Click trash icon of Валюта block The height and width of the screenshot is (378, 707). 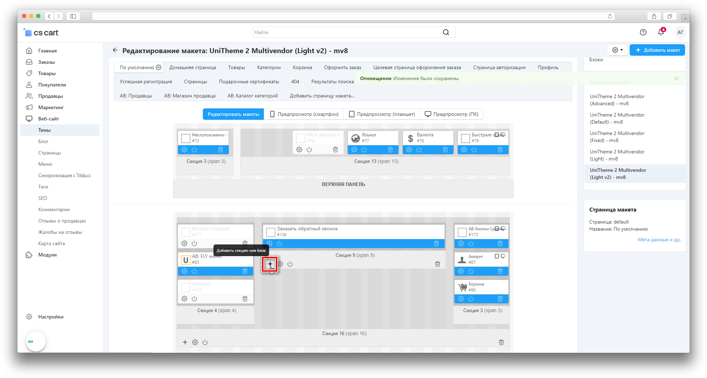pyautogui.click(x=445, y=149)
